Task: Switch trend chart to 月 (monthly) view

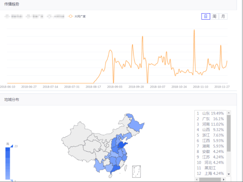Action: tap(223, 17)
